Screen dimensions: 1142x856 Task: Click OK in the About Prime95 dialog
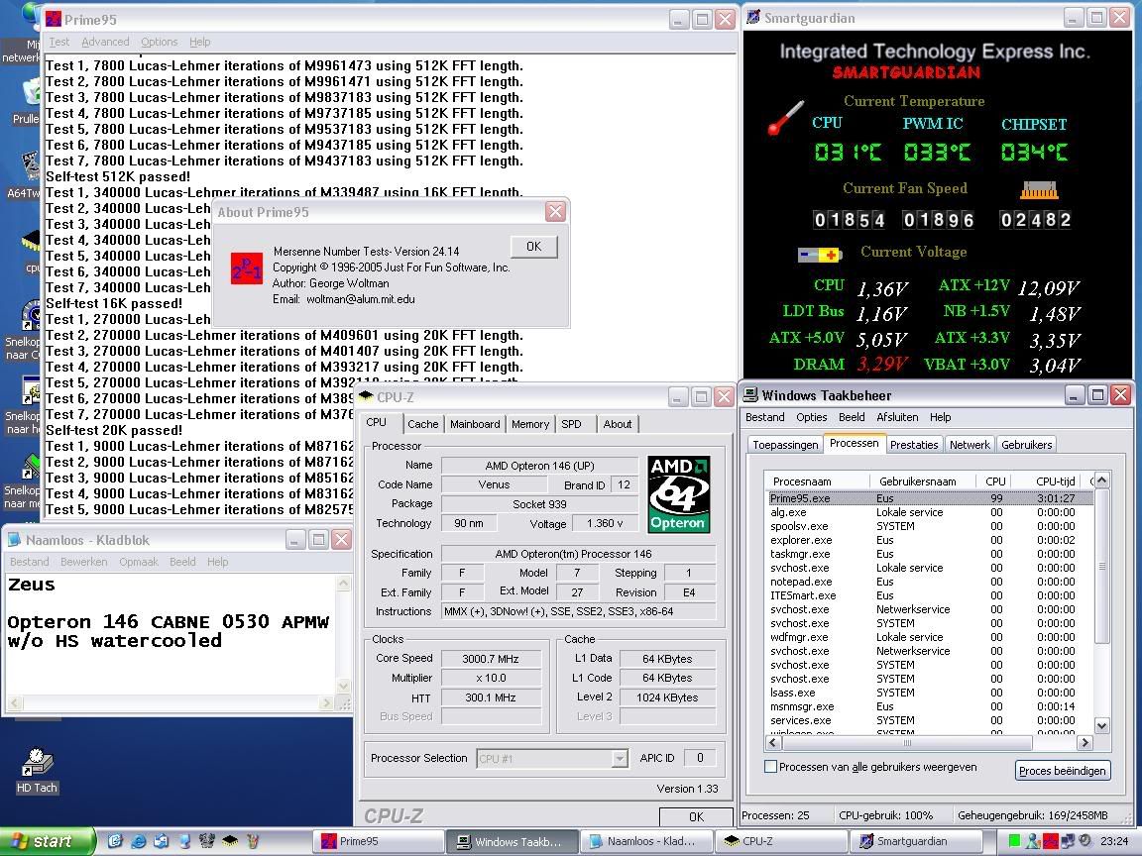[x=534, y=247]
